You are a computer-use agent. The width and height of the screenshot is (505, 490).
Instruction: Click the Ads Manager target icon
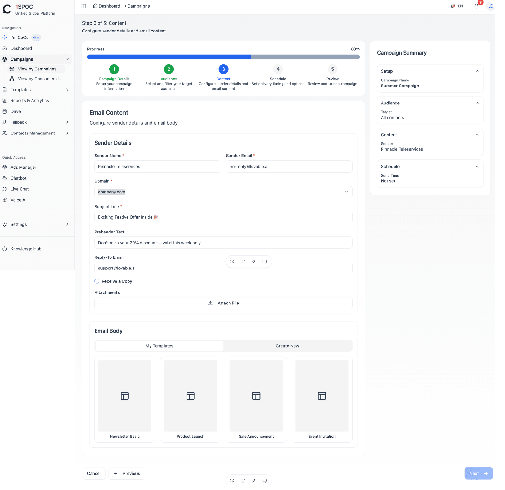tap(5, 167)
